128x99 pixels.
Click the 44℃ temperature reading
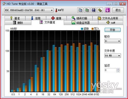61,10
